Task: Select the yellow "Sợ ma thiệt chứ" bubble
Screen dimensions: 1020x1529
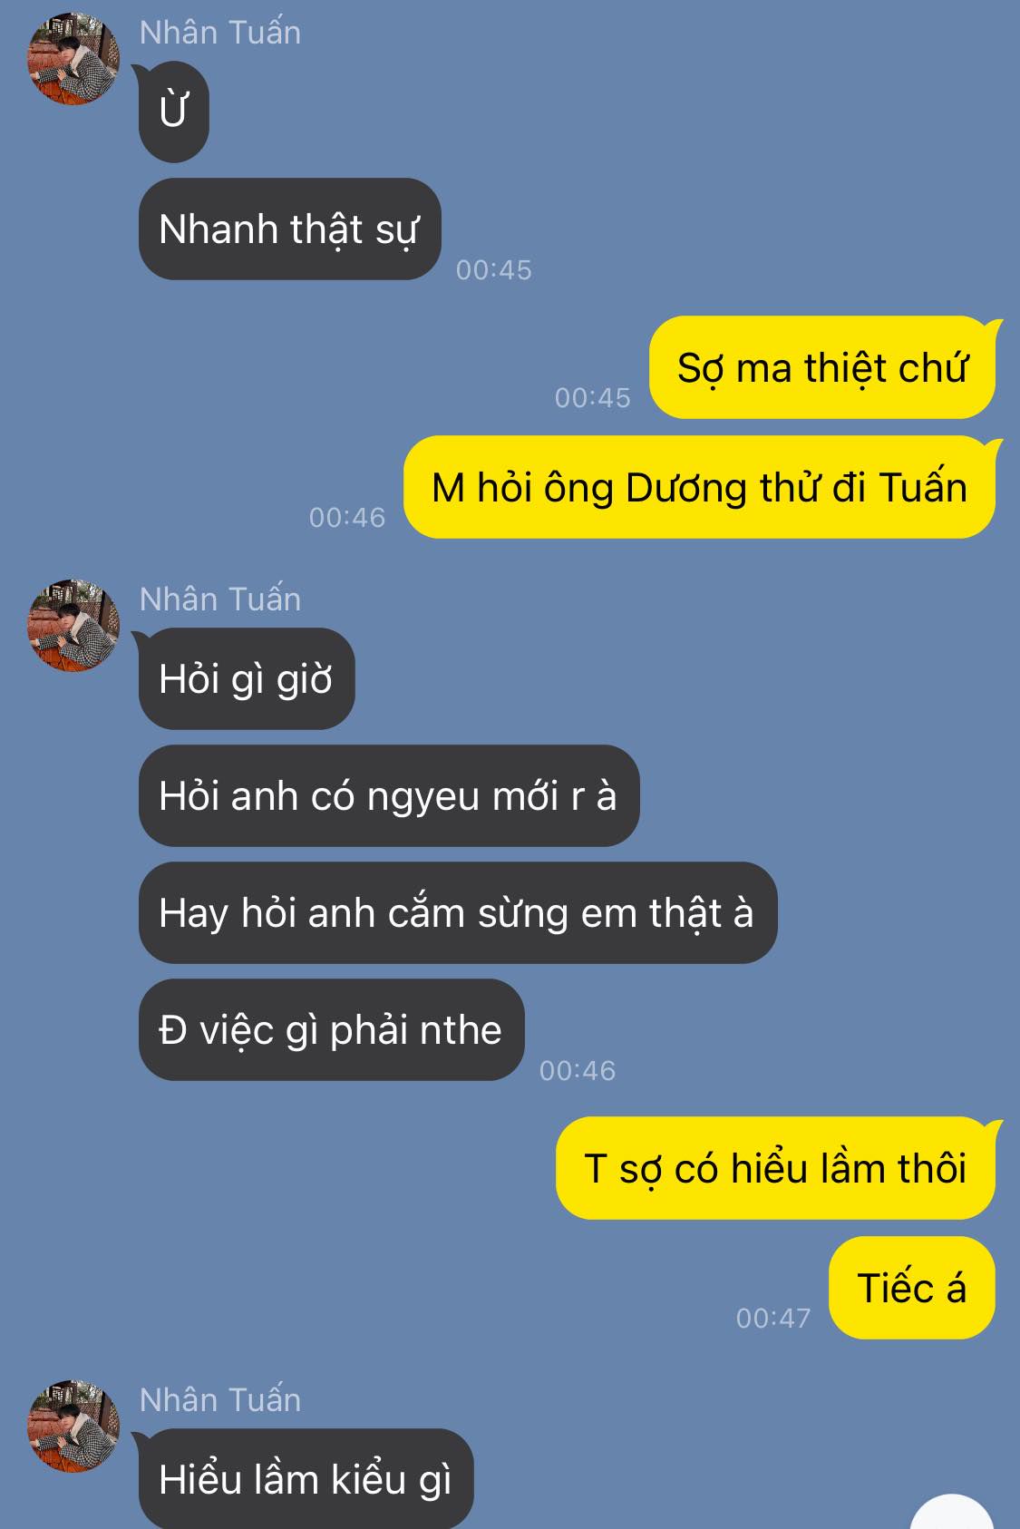Action: (822, 368)
